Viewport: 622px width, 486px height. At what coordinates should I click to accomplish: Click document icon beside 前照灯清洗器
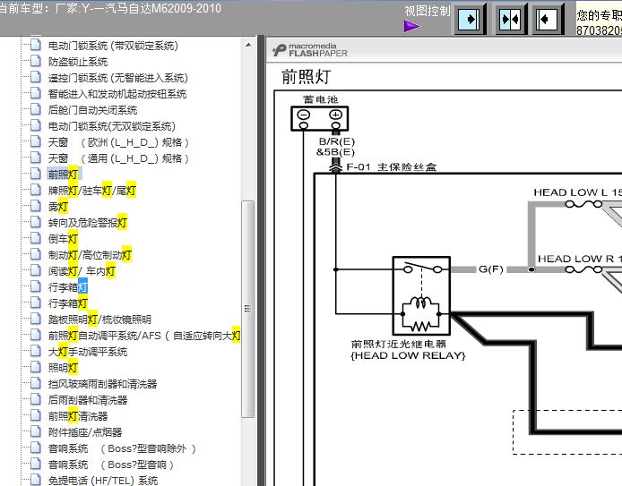point(35,415)
